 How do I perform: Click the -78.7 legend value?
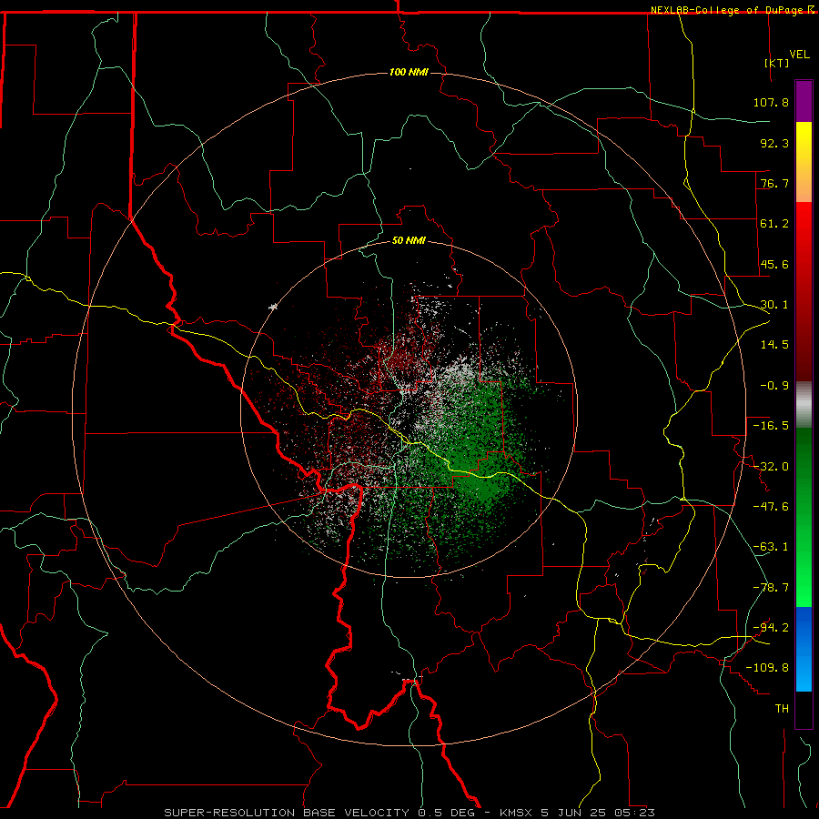771,588
